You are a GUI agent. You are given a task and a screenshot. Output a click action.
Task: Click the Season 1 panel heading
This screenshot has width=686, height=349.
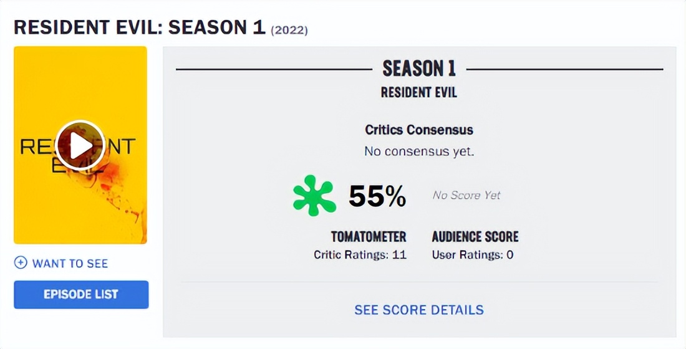click(419, 68)
